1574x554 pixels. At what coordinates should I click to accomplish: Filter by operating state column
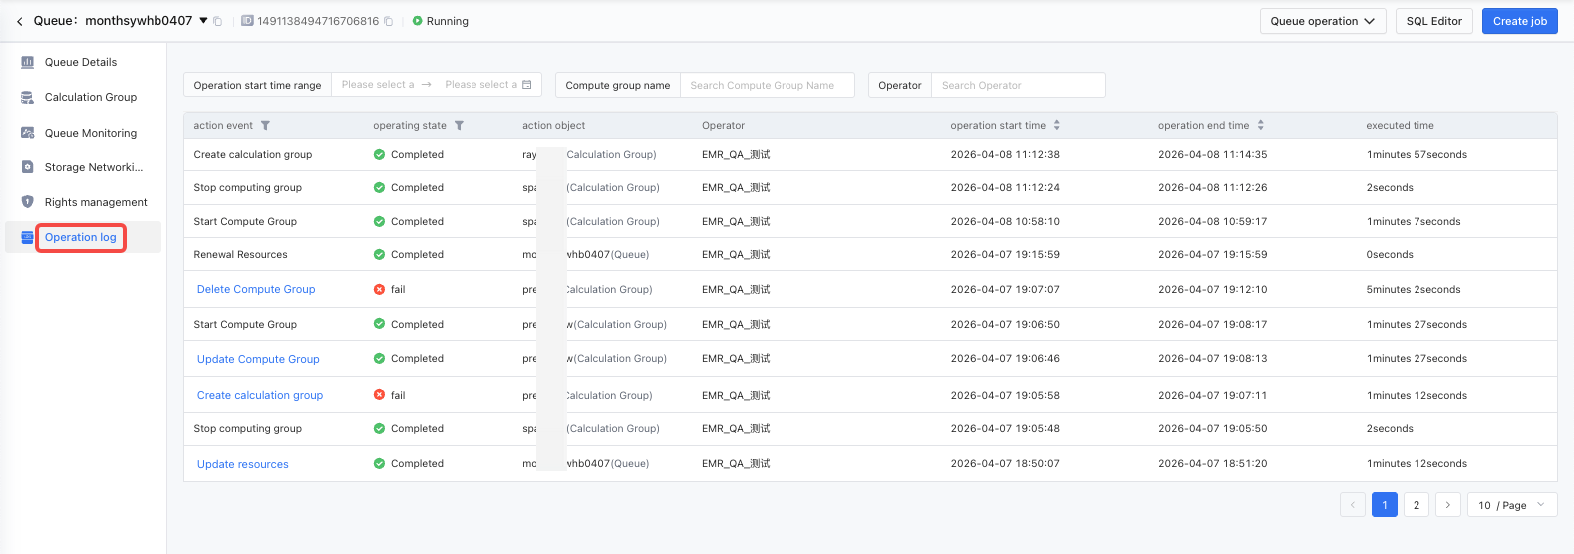coord(459,126)
